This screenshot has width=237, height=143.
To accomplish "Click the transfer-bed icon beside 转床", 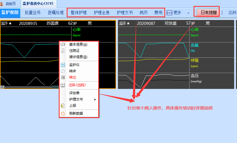I will (63, 71).
